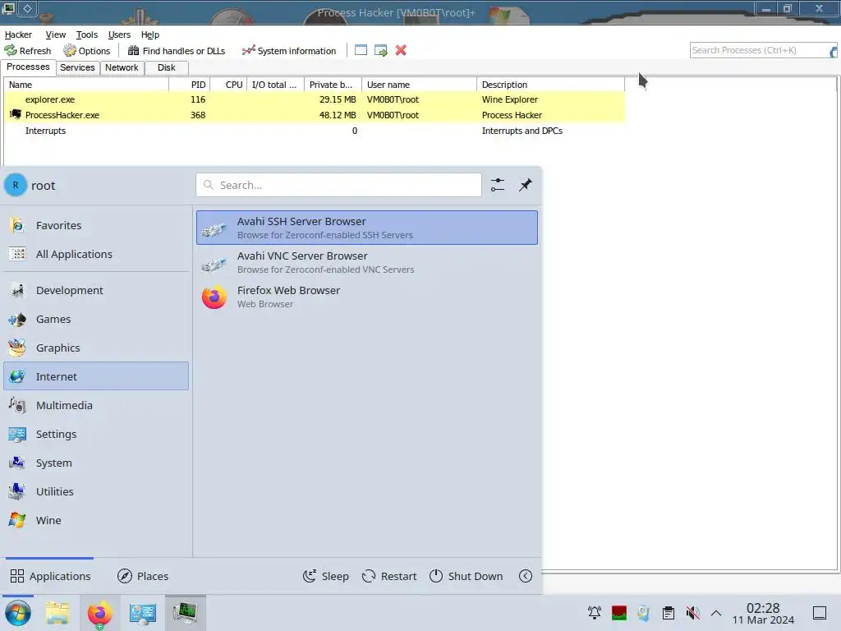Open clipboard tray icon
841x631 pixels.
coord(669,613)
